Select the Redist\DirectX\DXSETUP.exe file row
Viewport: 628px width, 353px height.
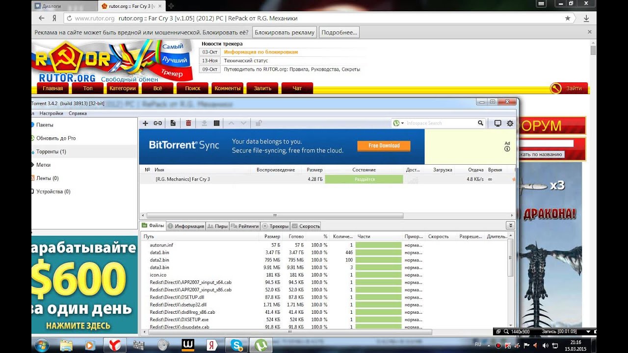click(x=324, y=320)
